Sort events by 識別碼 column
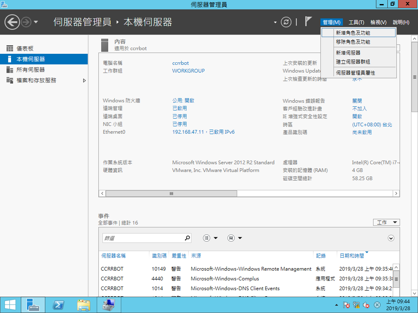The width and height of the screenshot is (418, 313). (x=159, y=256)
